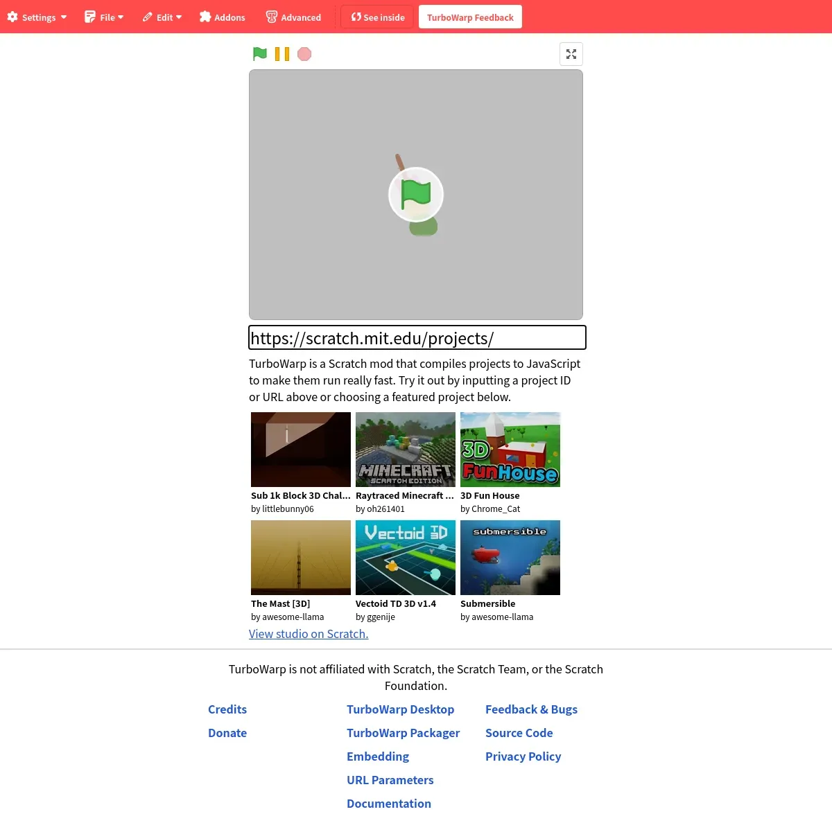Click the 'Sub 1k Block 3D Chal...' title
This screenshot has width=832, height=832.
point(301,495)
